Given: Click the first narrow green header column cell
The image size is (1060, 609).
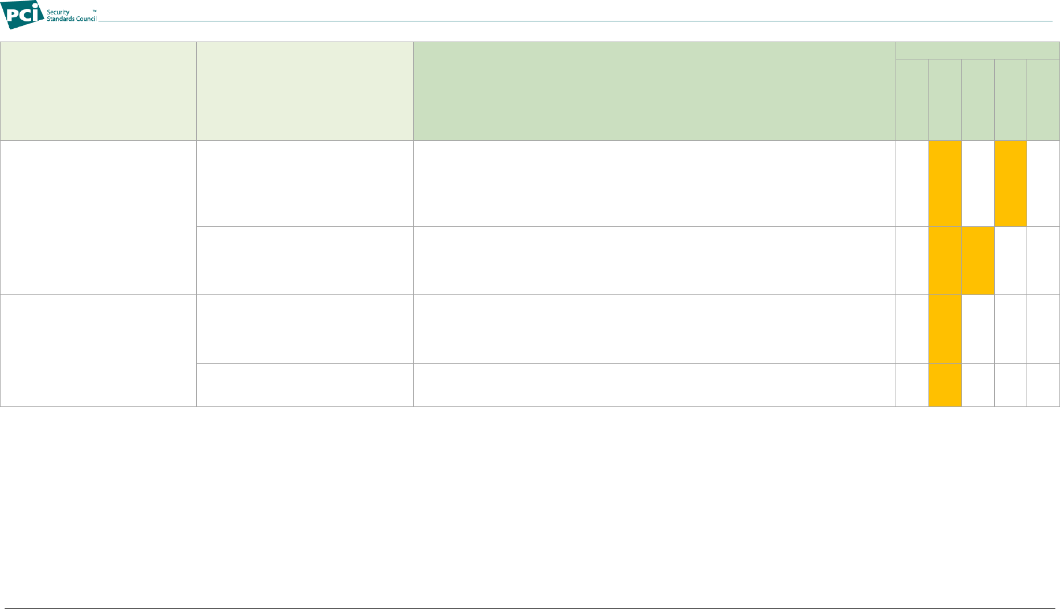Looking at the screenshot, I should (912, 100).
